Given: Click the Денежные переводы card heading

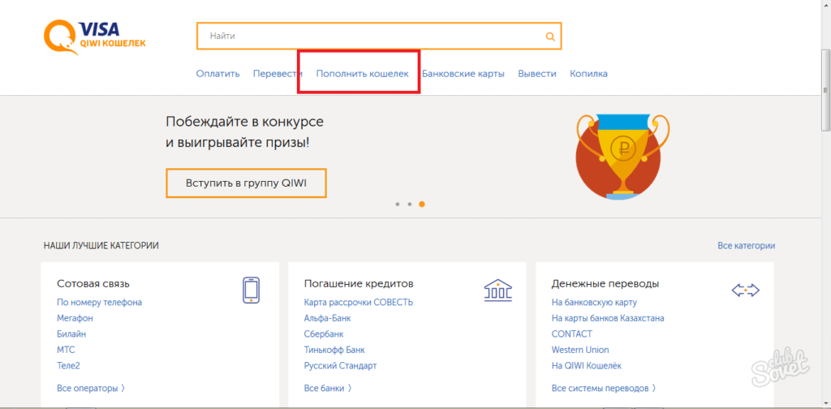Looking at the screenshot, I should click(x=605, y=284).
